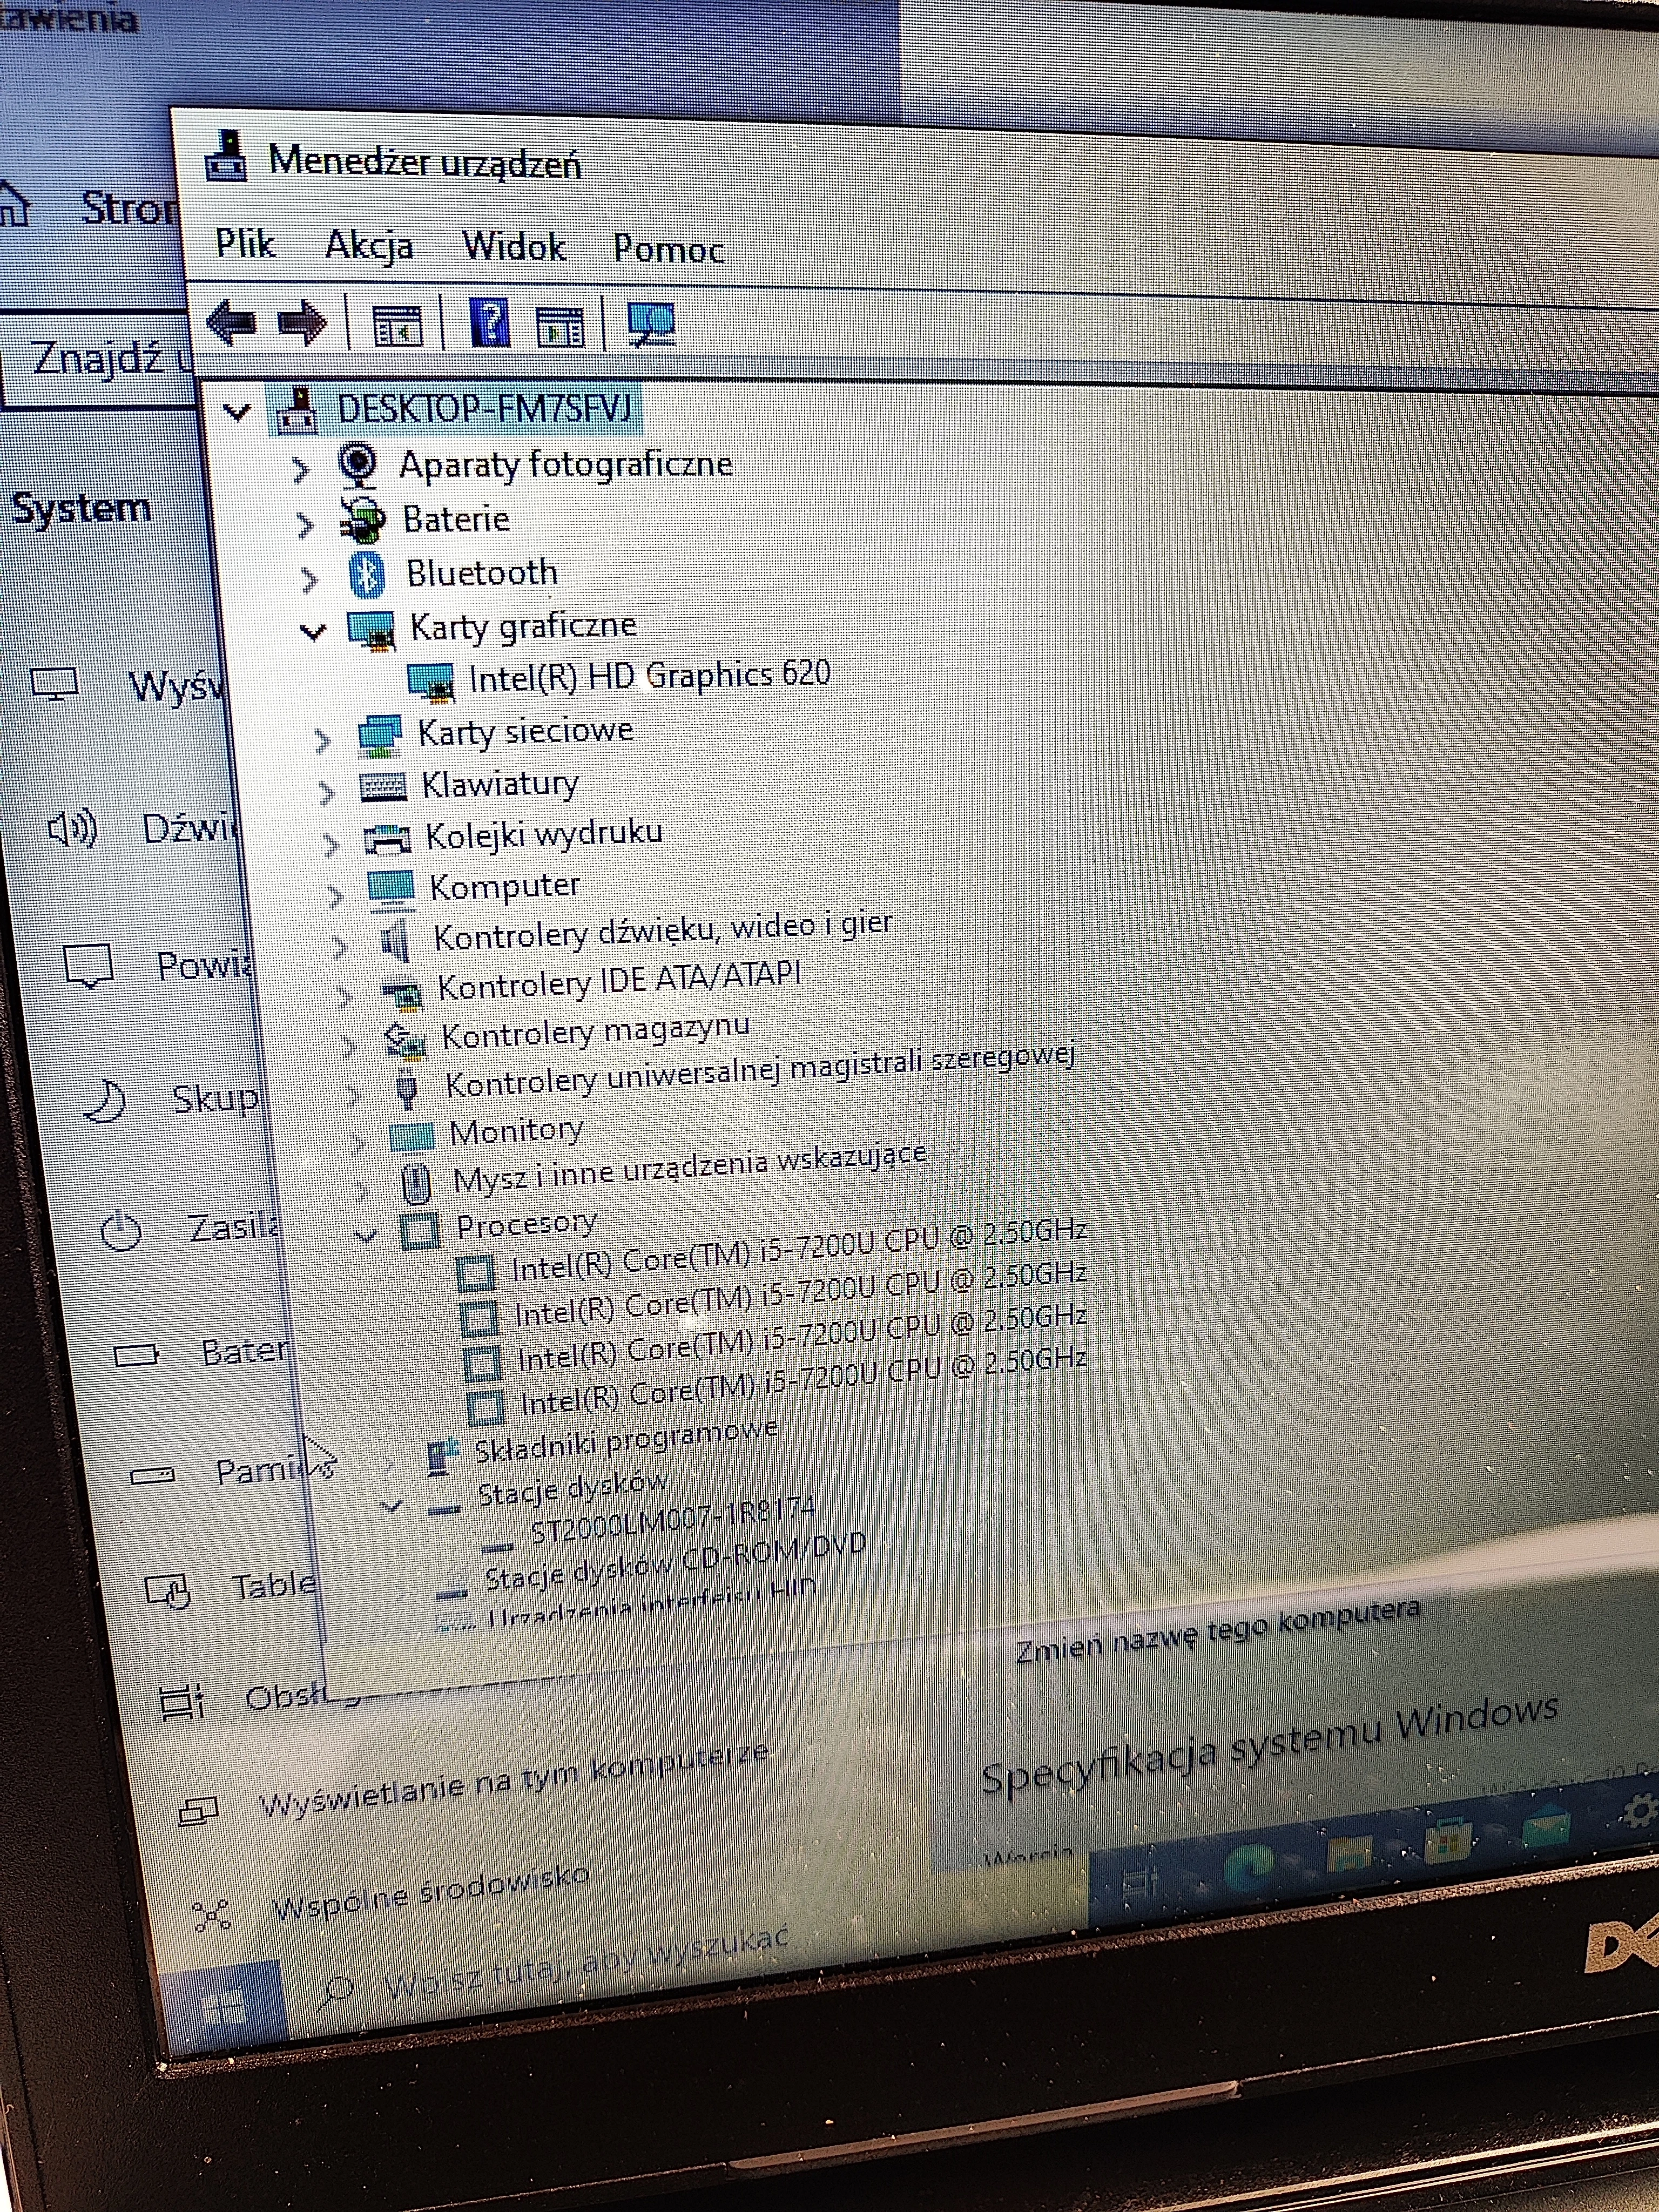Collapse the Karty graficzne chevron

point(313,631)
